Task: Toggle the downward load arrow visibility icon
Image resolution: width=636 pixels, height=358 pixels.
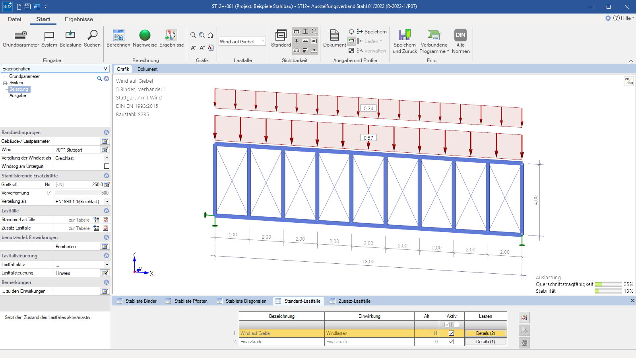Action: tap(297, 41)
